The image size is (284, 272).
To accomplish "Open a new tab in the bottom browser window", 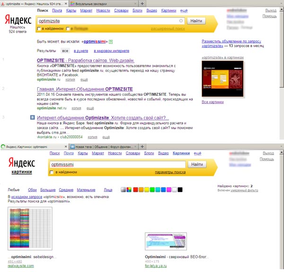I will 142,146.
